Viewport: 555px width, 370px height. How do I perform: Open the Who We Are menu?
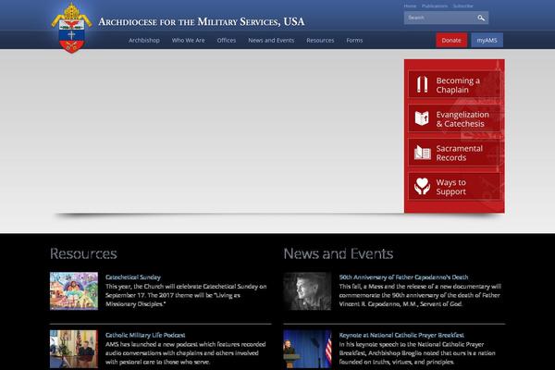click(x=189, y=41)
